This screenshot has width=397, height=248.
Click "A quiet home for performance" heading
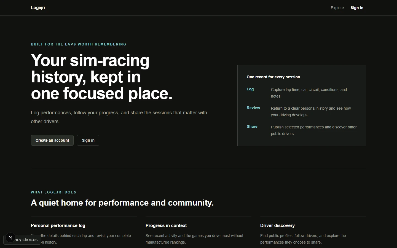pos(122,203)
